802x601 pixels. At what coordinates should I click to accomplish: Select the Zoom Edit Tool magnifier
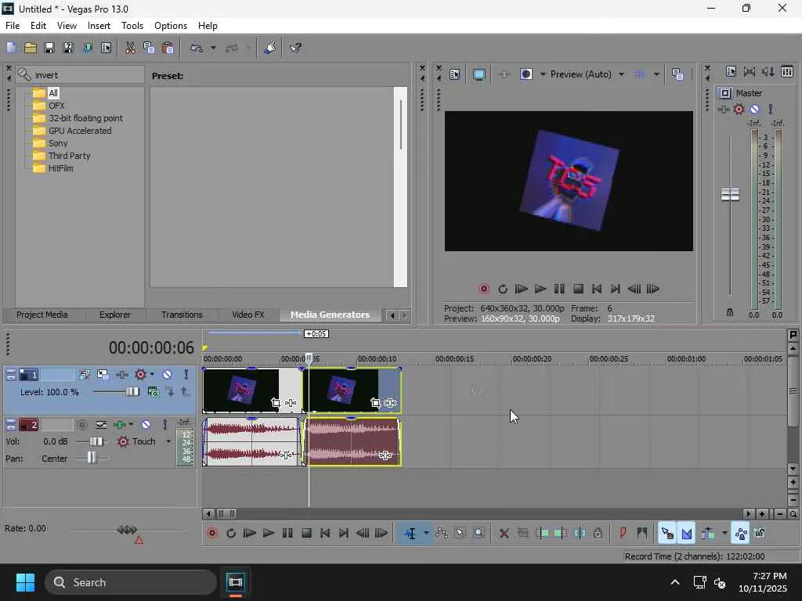click(x=479, y=534)
